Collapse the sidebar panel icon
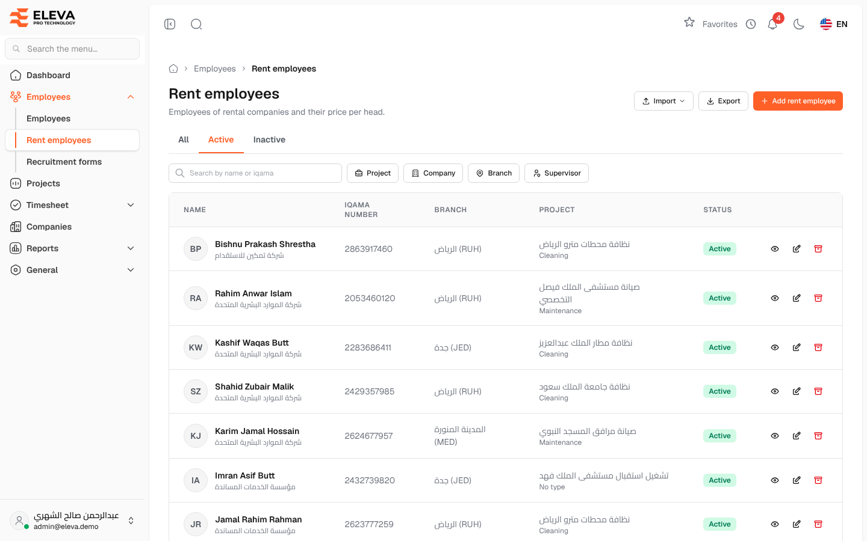This screenshot has width=867, height=541. point(170,24)
